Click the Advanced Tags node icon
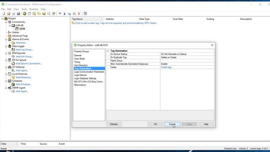270x152 pixels. pos(10,35)
